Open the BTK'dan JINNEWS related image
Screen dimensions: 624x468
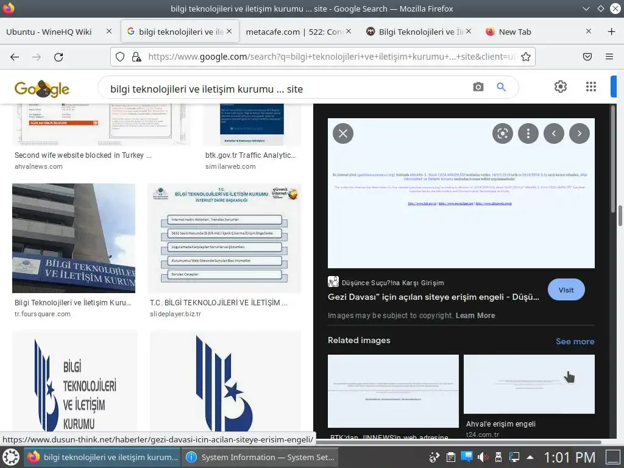393,391
